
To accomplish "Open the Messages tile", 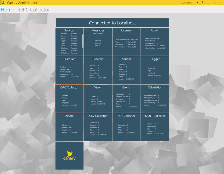I will [98, 42].
